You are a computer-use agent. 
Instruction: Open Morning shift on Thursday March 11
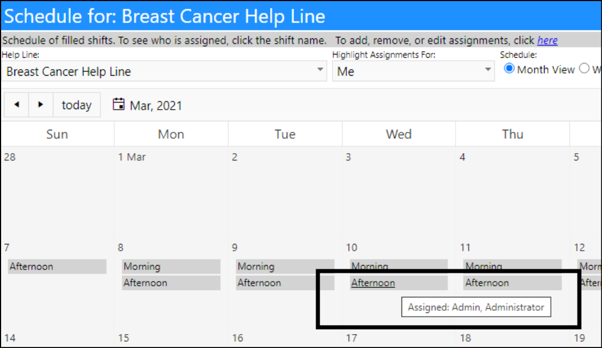(x=512, y=266)
